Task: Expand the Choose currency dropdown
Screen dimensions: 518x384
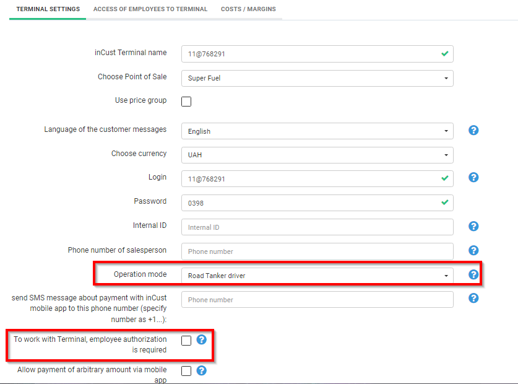Action: pos(317,155)
